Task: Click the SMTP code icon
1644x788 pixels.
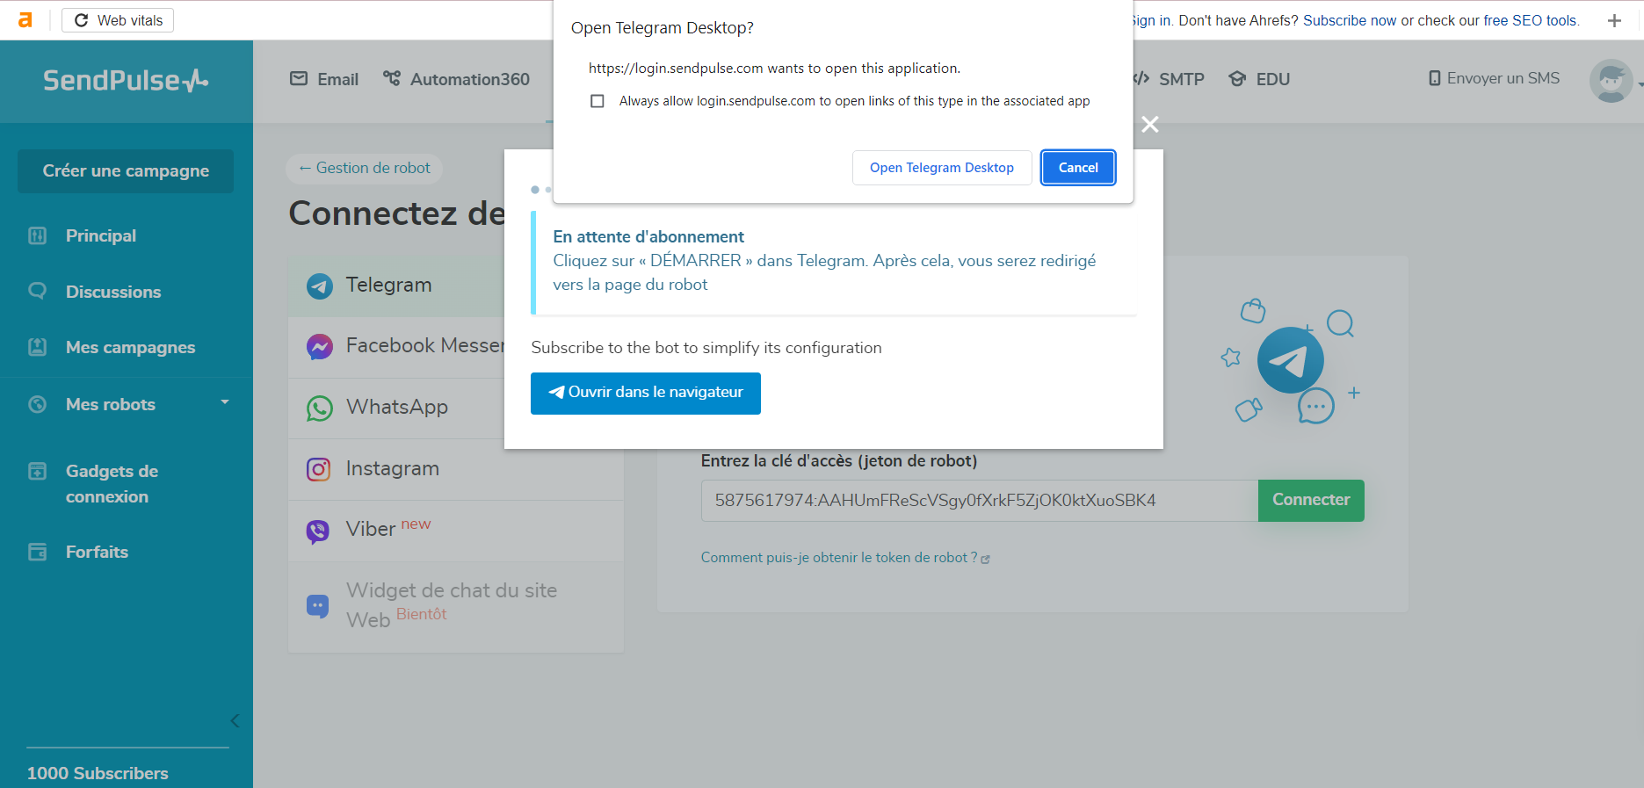Action: pyautogui.click(x=1141, y=79)
